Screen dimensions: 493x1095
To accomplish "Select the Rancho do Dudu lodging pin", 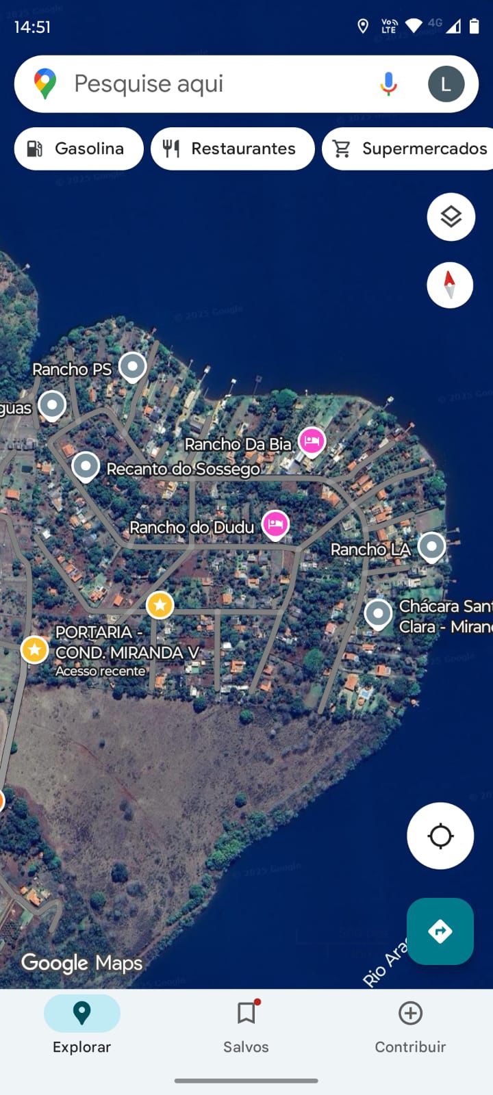I will pos(275,525).
